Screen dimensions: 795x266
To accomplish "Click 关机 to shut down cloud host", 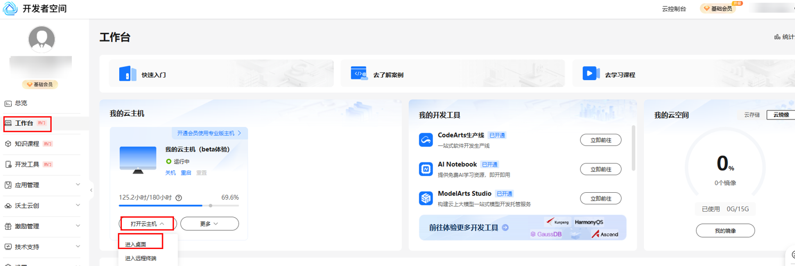I will click(x=170, y=173).
